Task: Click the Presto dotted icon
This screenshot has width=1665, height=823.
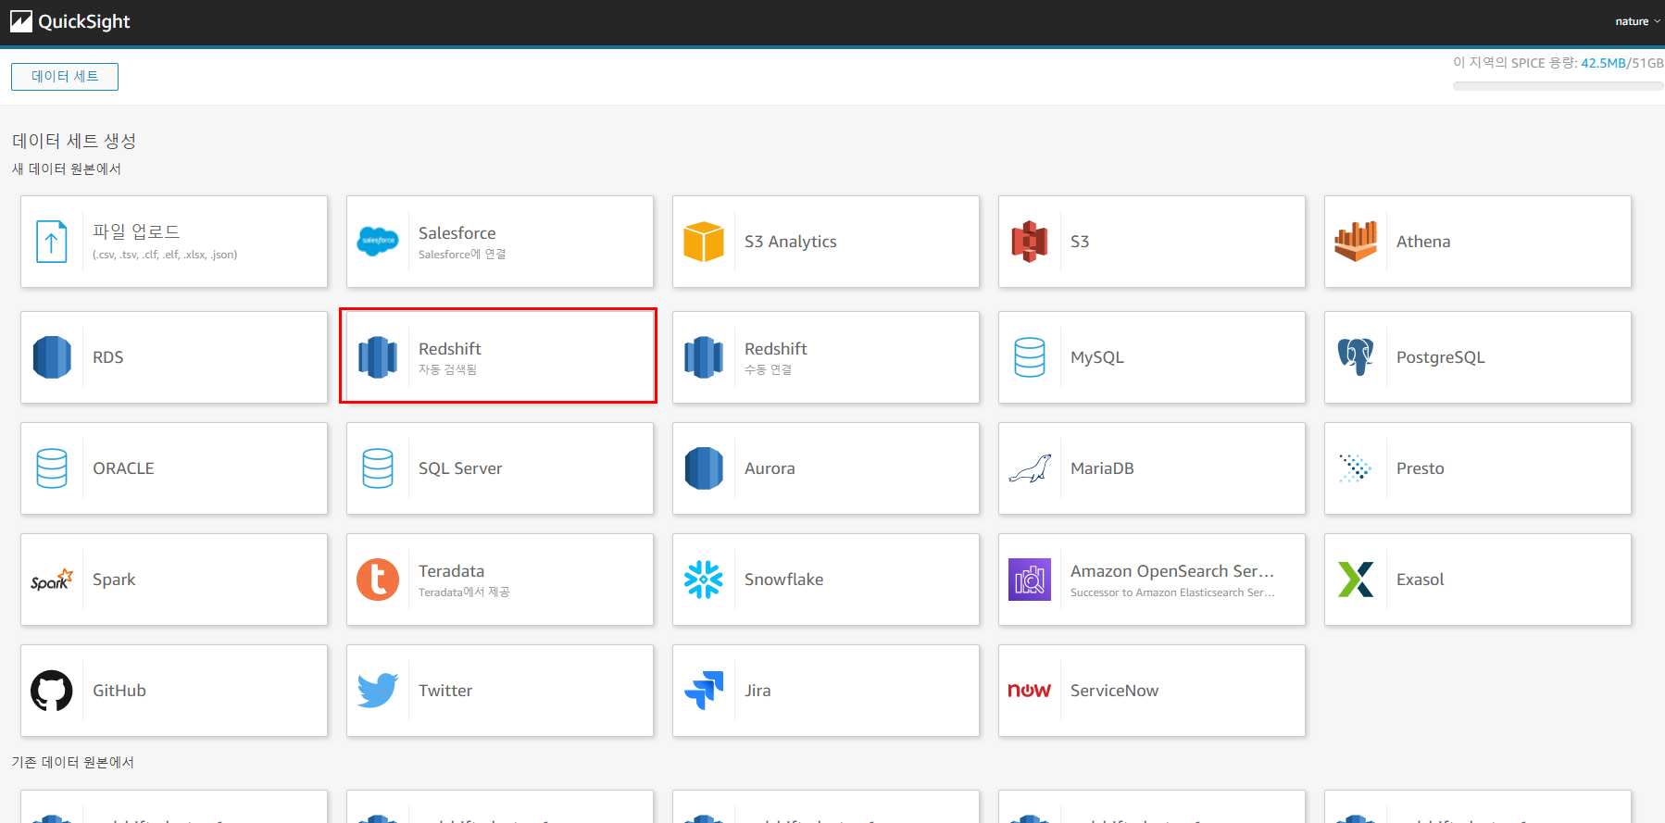Action: click(1356, 468)
